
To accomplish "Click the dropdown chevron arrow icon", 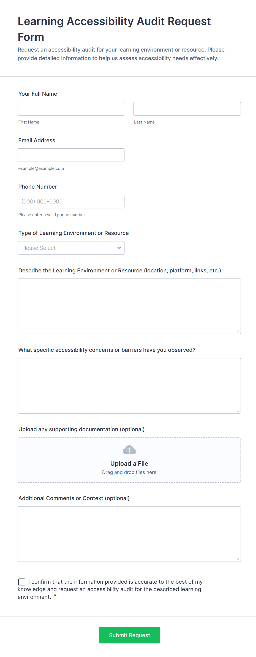I will click(x=119, y=248).
